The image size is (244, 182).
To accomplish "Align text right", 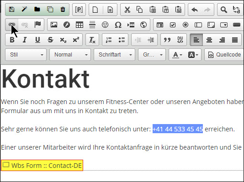I will coord(222,40).
